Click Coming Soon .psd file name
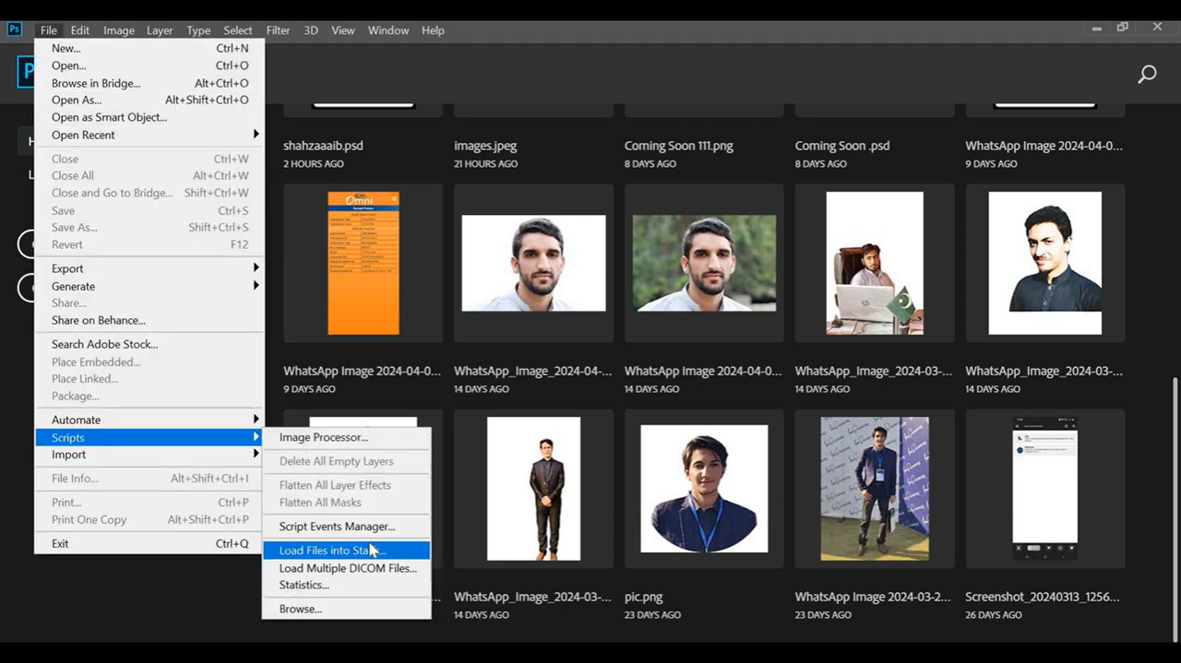Viewport: 1181px width, 663px height. coord(842,146)
